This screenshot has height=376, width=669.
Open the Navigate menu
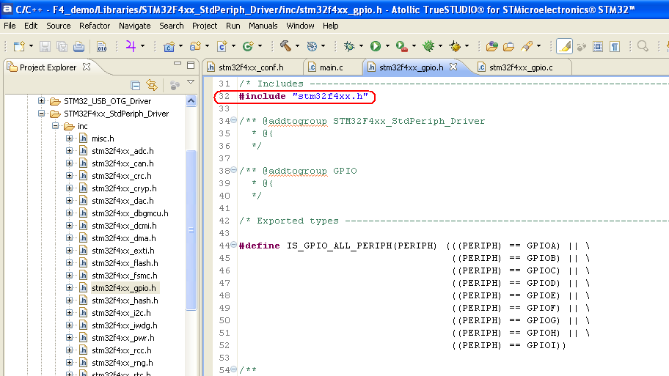point(135,26)
